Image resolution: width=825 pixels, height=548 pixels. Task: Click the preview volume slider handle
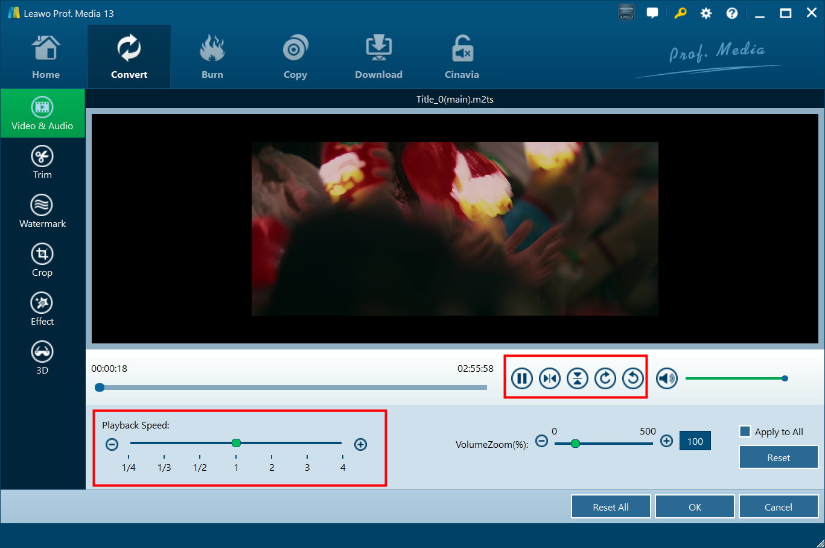[x=785, y=378]
